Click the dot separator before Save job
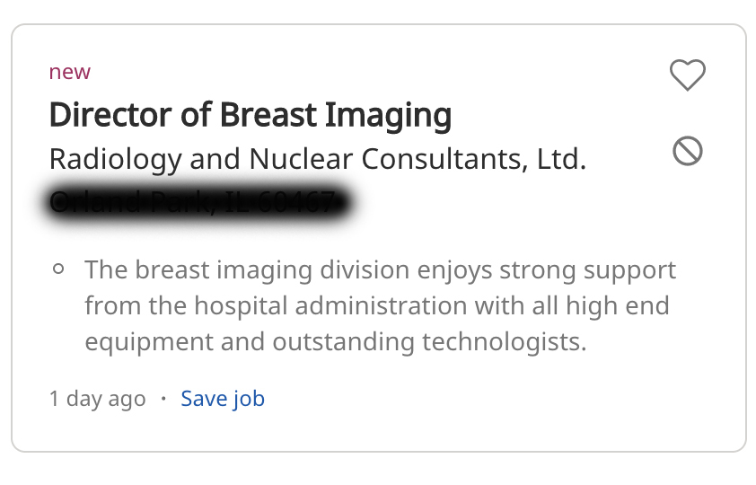This screenshot has width=756, height=485. [163, 398]
